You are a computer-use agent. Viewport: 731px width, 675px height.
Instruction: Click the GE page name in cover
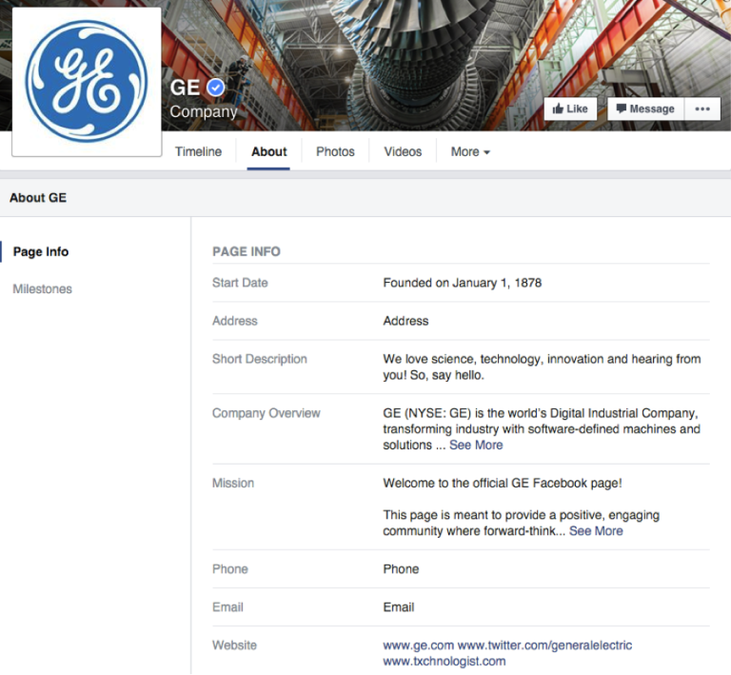[x=185, y=88]
